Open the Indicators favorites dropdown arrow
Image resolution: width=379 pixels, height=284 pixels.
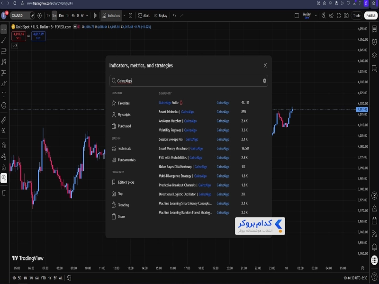[x=124, y=16]
